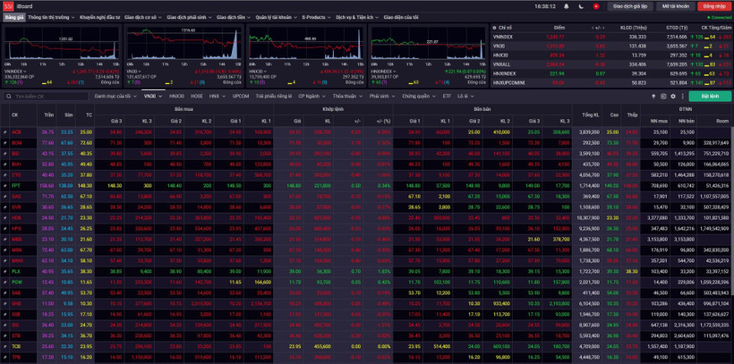Click the upward arrow icon beside Đặt lệnh
Viewport: 734px width, 364px height.
[x=653, y=96]
